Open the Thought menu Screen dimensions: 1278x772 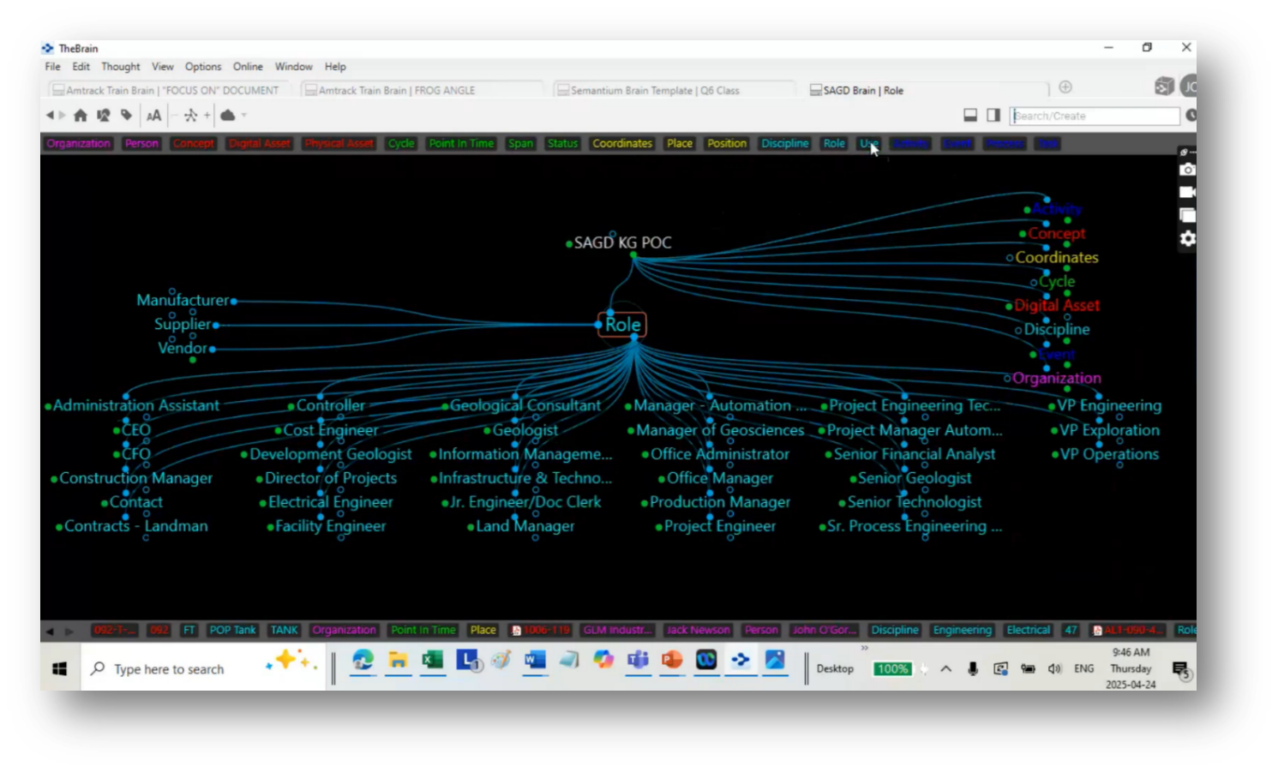tap(121, 67)
